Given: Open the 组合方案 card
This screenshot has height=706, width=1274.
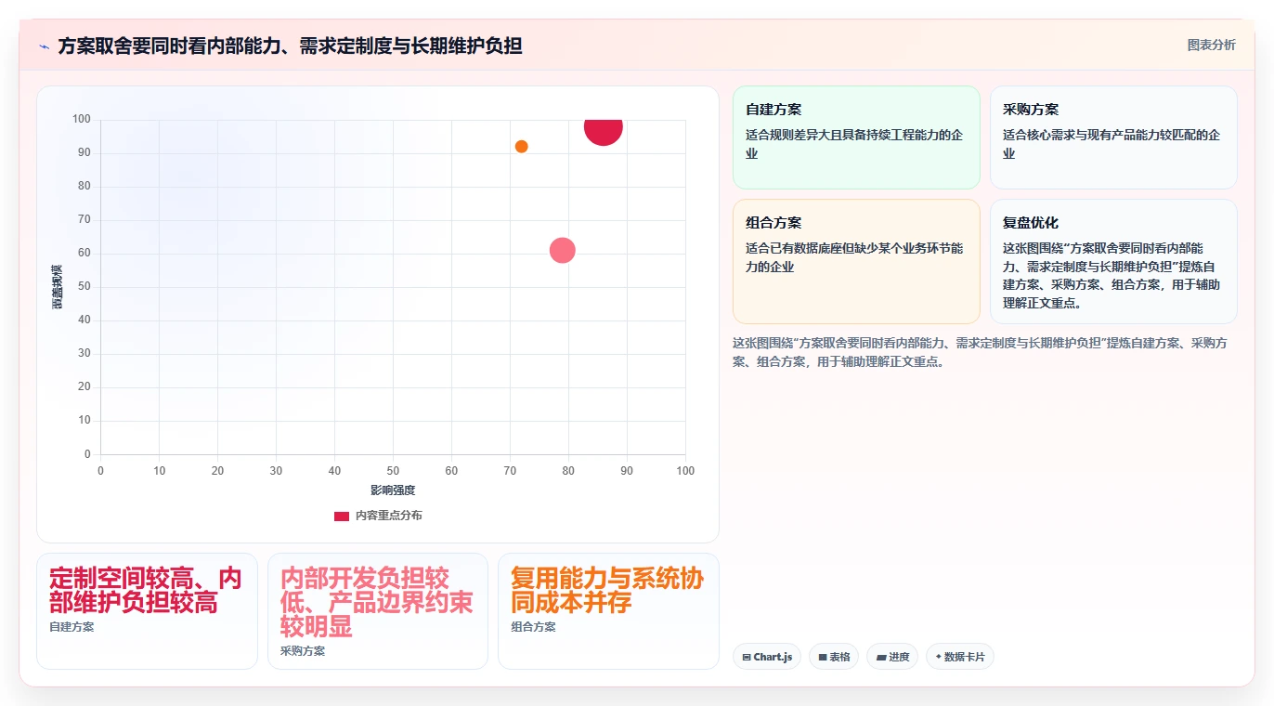Looking at the screenshot, I should pyautogui.click(x=856, y=261).
